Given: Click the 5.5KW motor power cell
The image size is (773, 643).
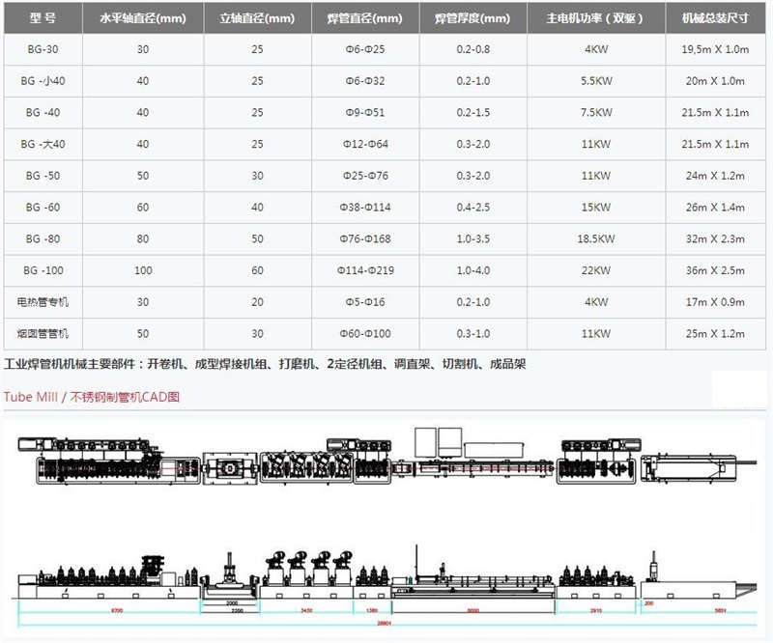Looking at the screenshot, I should coord(596,81).
